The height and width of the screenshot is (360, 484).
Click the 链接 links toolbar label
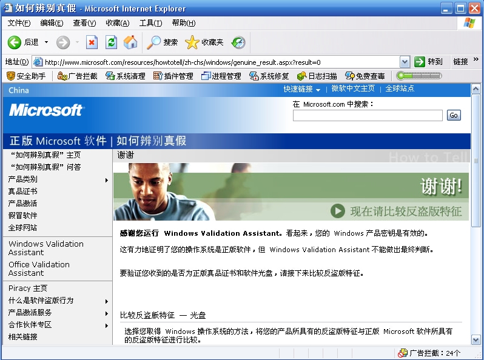coord(460,62)
